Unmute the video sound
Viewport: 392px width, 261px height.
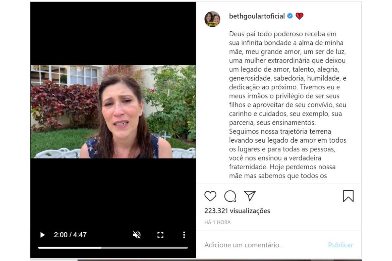pos(137,235)
